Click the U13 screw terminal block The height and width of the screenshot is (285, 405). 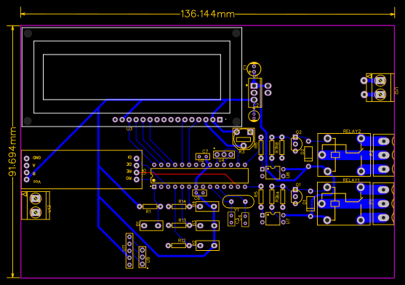click(36, 206)
